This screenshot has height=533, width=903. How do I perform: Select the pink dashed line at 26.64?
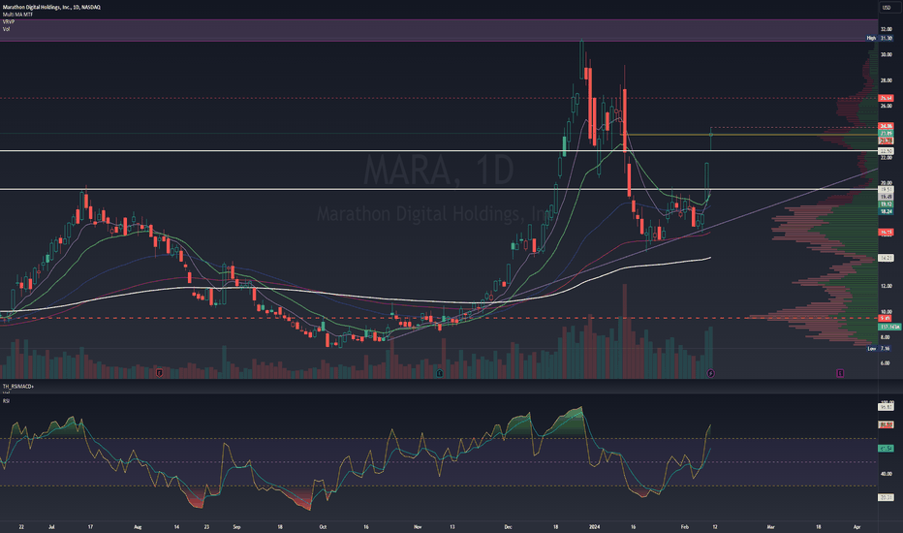tap(438, 98)
